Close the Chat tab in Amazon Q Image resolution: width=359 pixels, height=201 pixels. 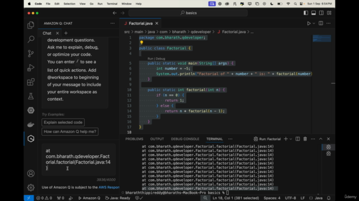[57, 33]
